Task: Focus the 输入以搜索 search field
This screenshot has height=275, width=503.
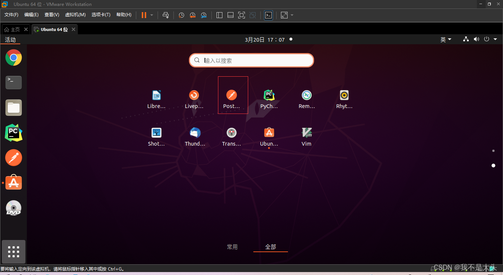Action: click(251, 60)
